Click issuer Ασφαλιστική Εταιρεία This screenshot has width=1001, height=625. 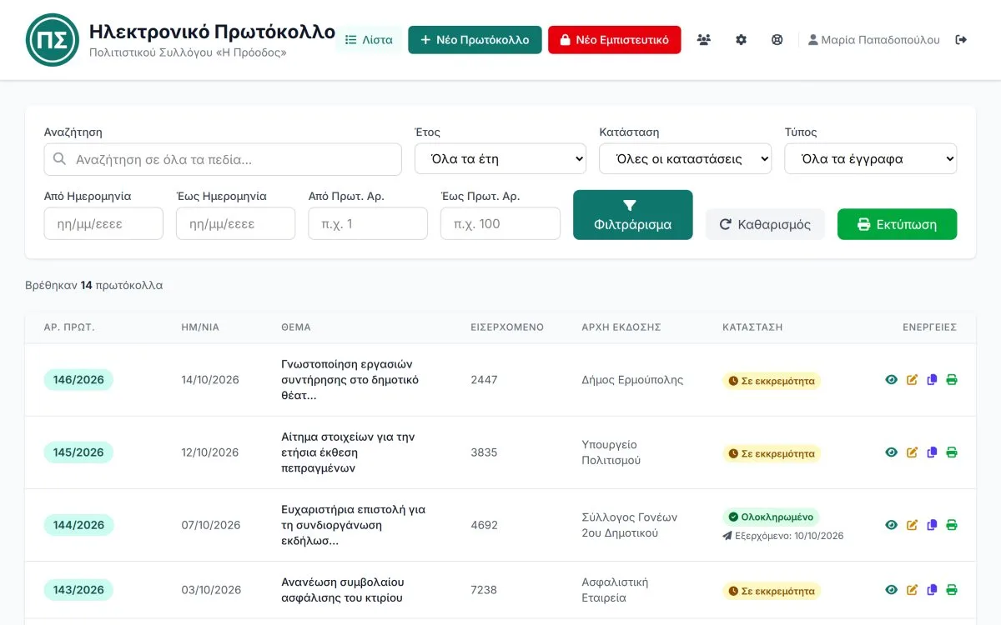tap(615, 590)
